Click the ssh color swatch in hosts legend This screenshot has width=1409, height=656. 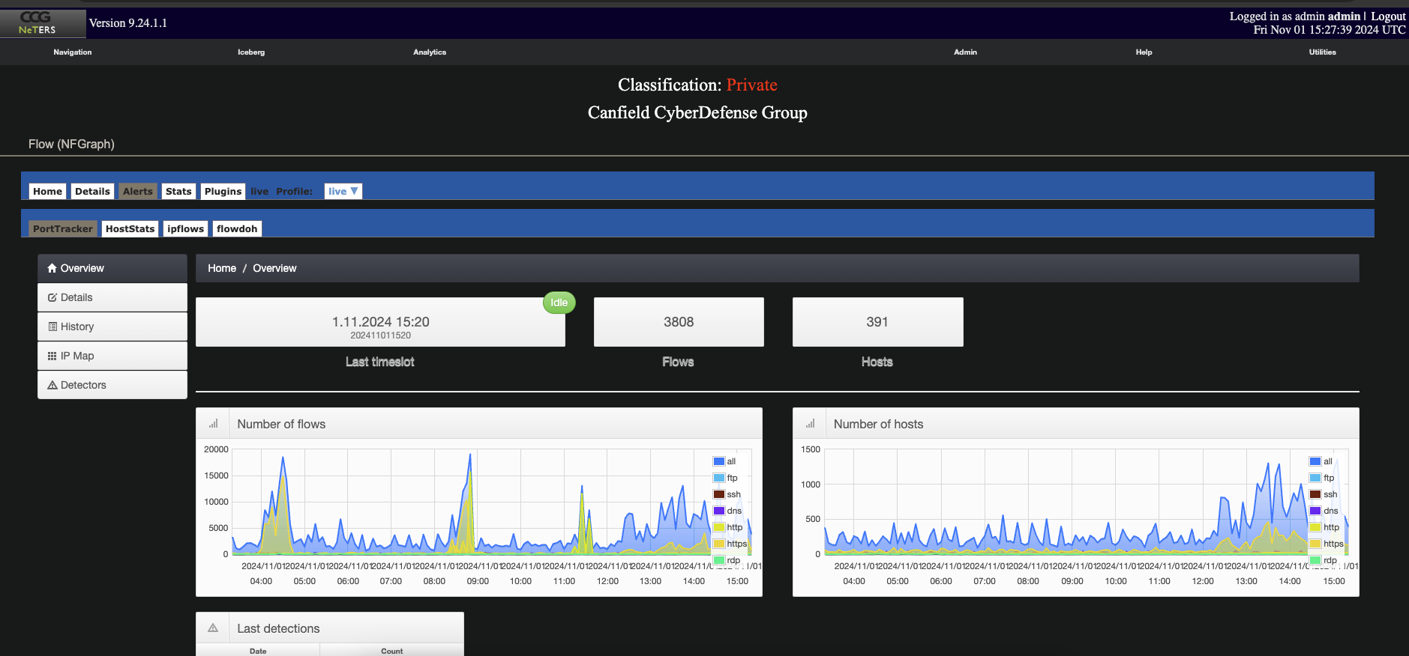click(x=1315, y=494)
